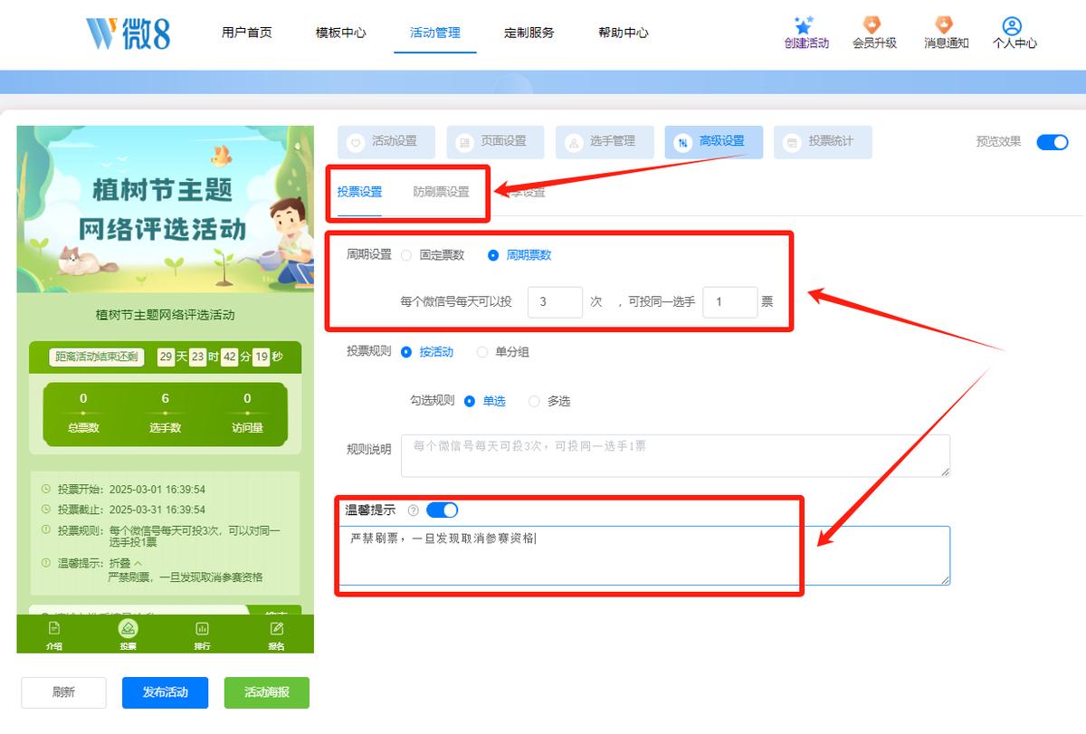The image size is (1086, 734).
Task: Click the 活动海报 button
Action: click(x=267, y=692)
